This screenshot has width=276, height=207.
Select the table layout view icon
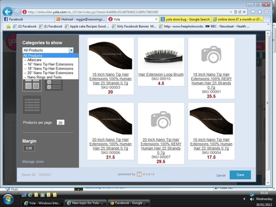pos(32,105)
